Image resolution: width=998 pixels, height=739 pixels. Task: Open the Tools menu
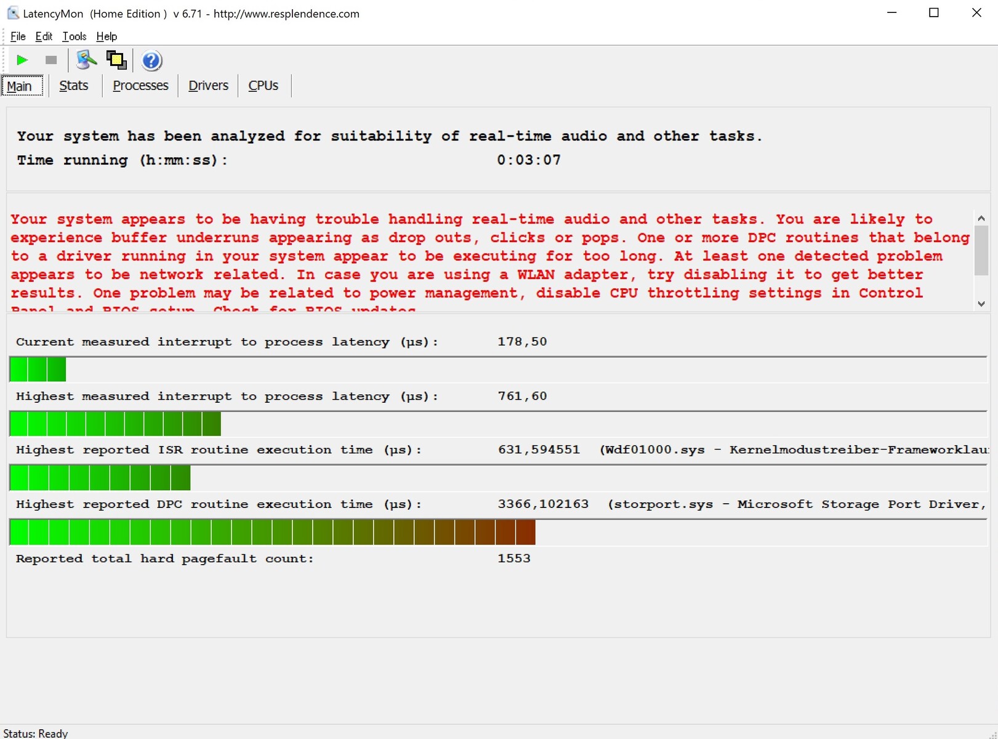[x=74, y=36]
